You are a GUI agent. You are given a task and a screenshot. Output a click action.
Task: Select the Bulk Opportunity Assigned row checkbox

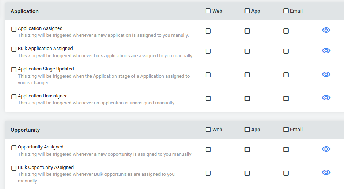(14, 168)
